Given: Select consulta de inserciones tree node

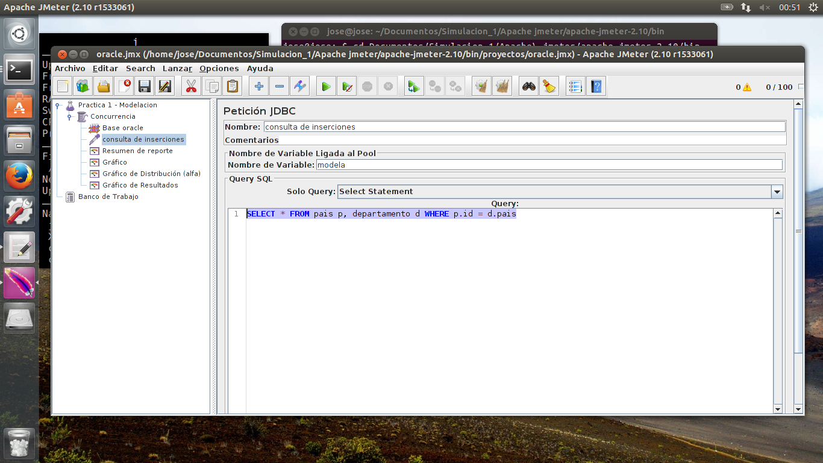Looking at the screenshot, I should coord(143,139).
